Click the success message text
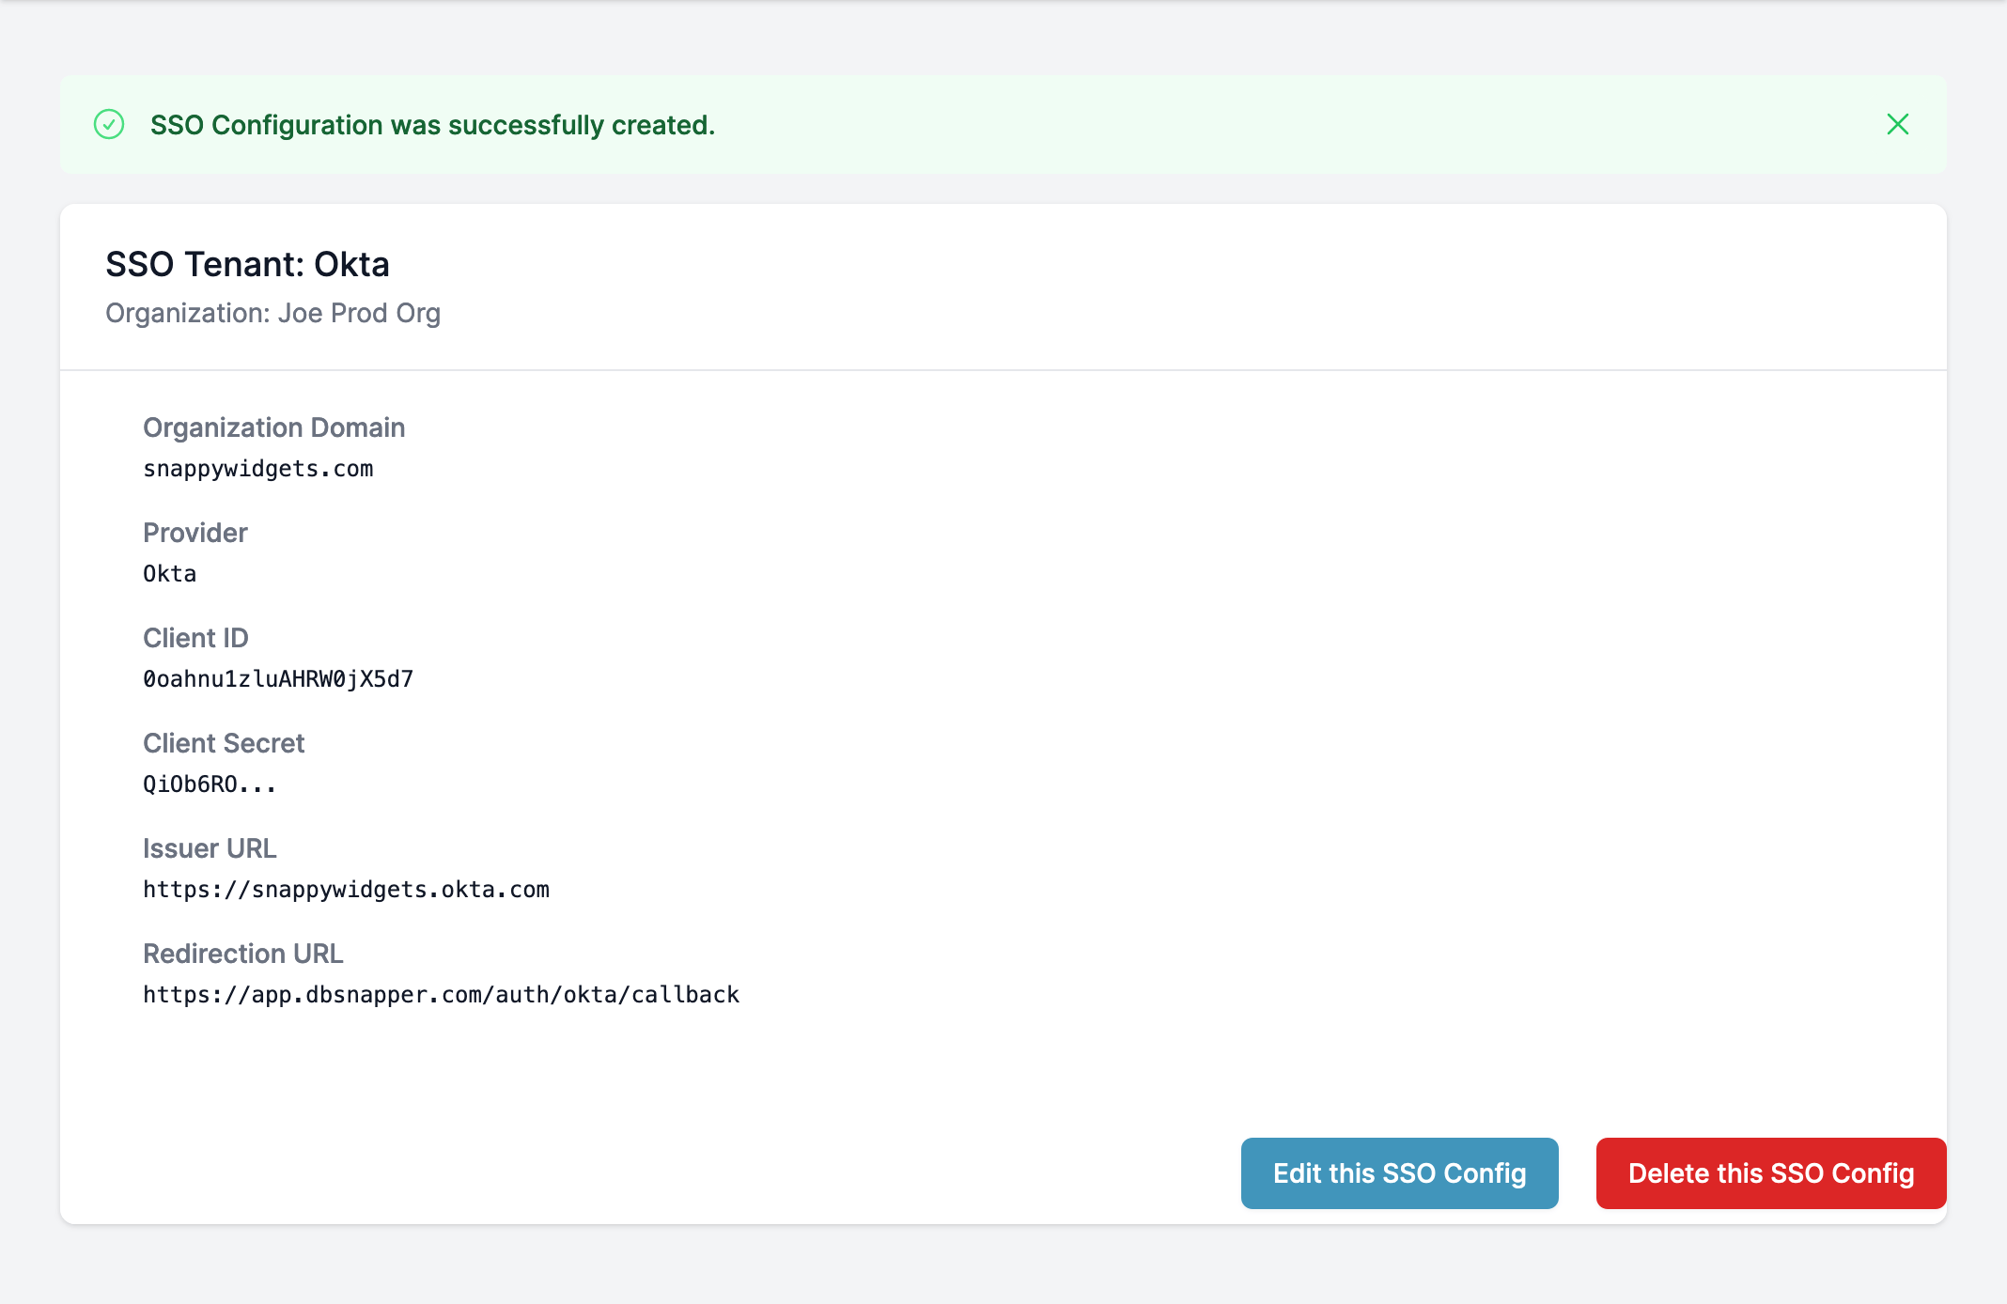The width and height of the screenshot is (2007, 1304). 432,125
